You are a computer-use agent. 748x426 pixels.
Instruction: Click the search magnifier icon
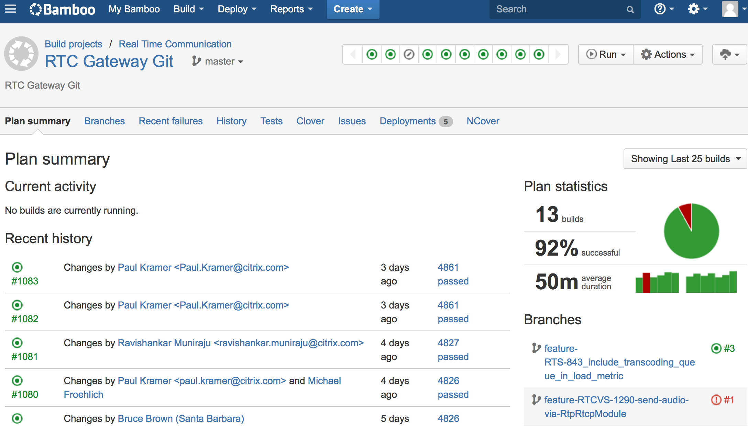(x=630, y=10)
